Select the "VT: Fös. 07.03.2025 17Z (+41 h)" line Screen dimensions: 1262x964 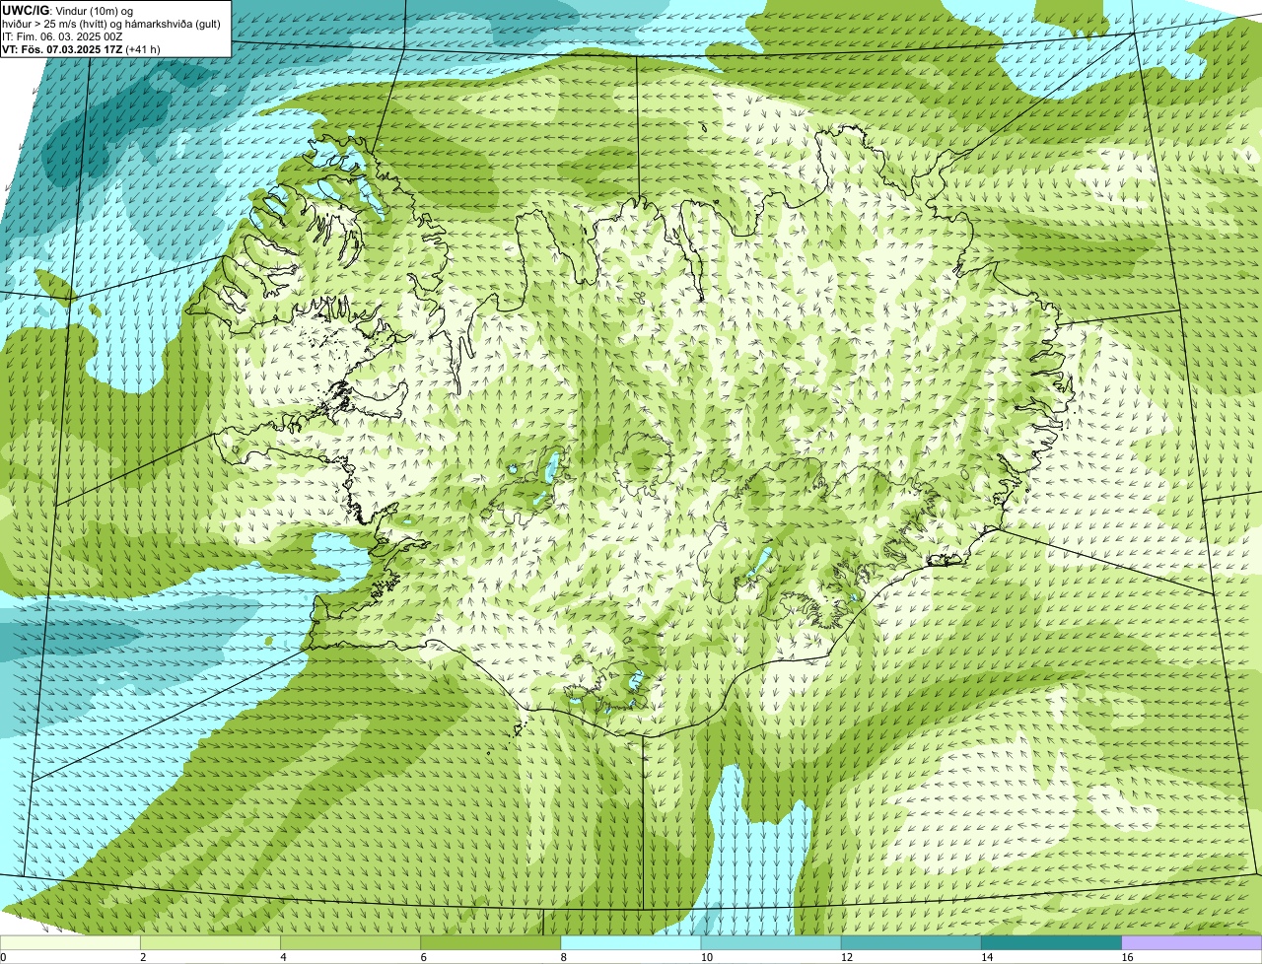[82, 49]
